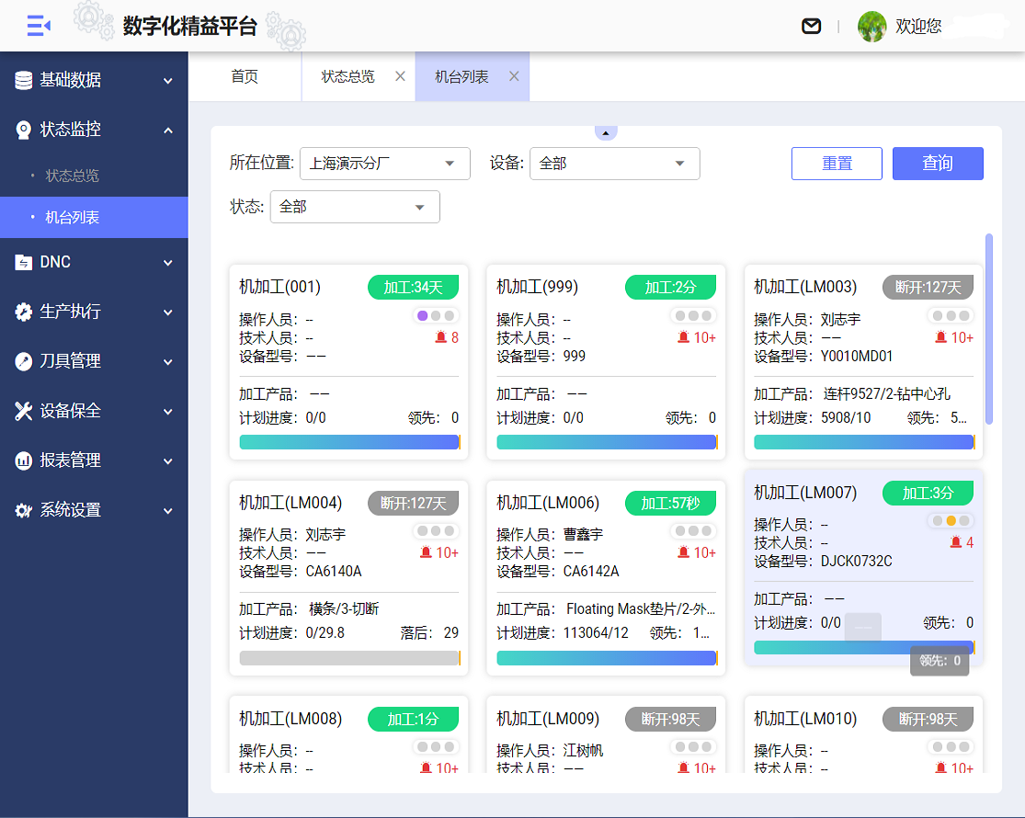The width and height of the screenshot is (1025, 818).
Task: Collapse the filter panel with up arrow
Action: click(x=606, y=133)
